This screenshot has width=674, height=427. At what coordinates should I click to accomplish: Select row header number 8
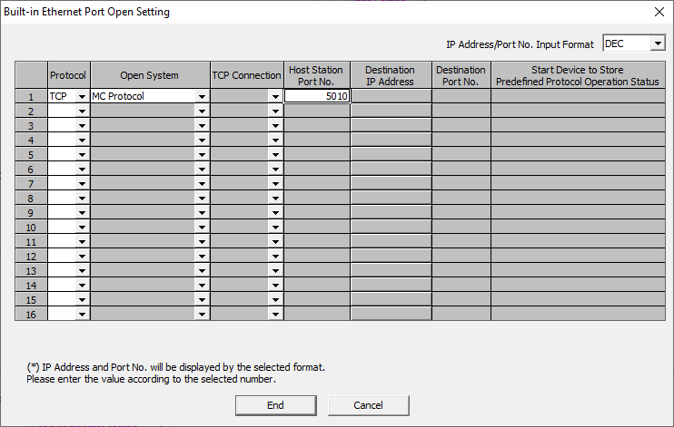[x=31, y=198]
